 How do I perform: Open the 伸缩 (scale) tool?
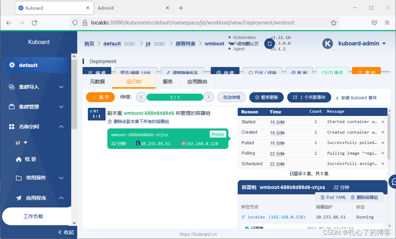pos(226,71)
